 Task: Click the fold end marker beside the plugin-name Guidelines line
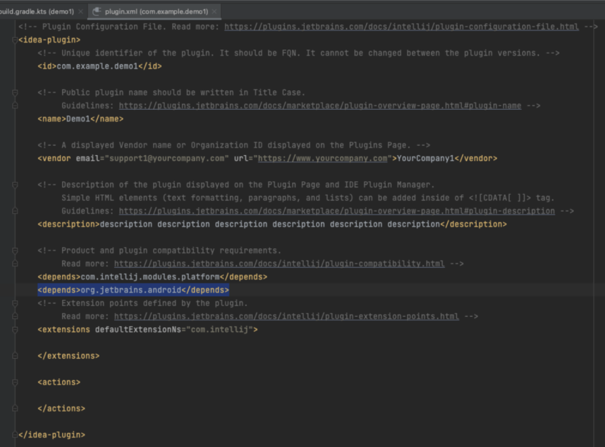[x=15, y=106]
